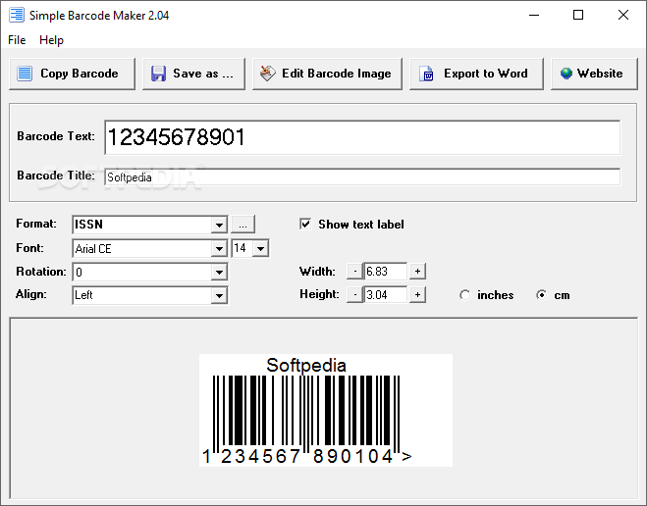Click the Simple Barcode Maker title icon
The image size is (647, 506).
pyautogui.click(x=17, y=15)
